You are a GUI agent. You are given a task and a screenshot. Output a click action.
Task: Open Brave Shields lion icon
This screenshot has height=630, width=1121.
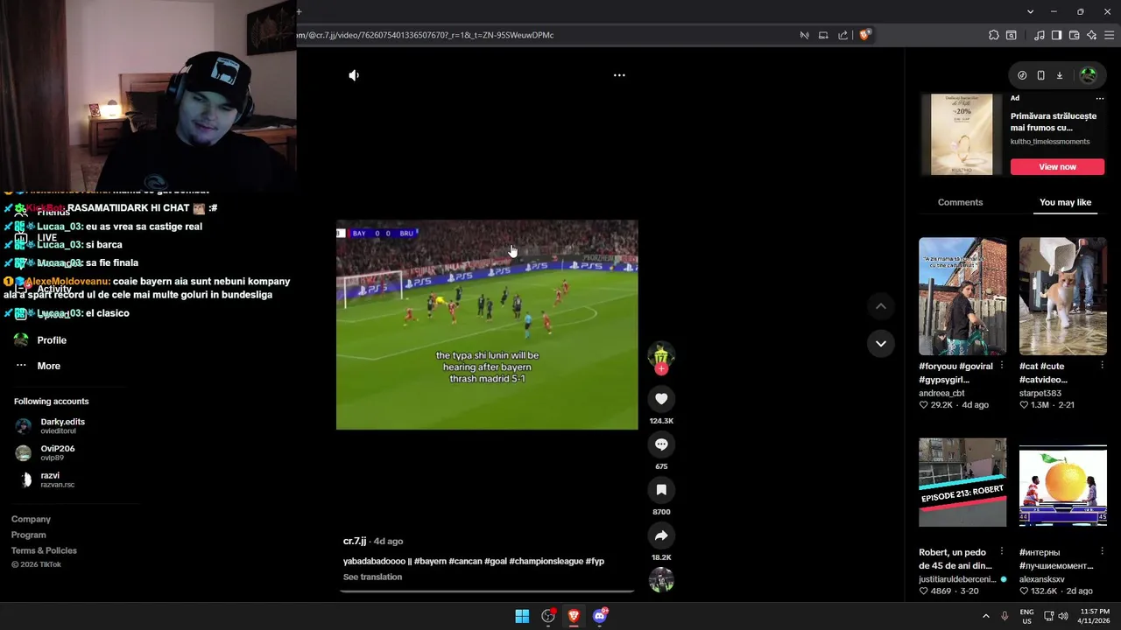[x=864, y=35]
